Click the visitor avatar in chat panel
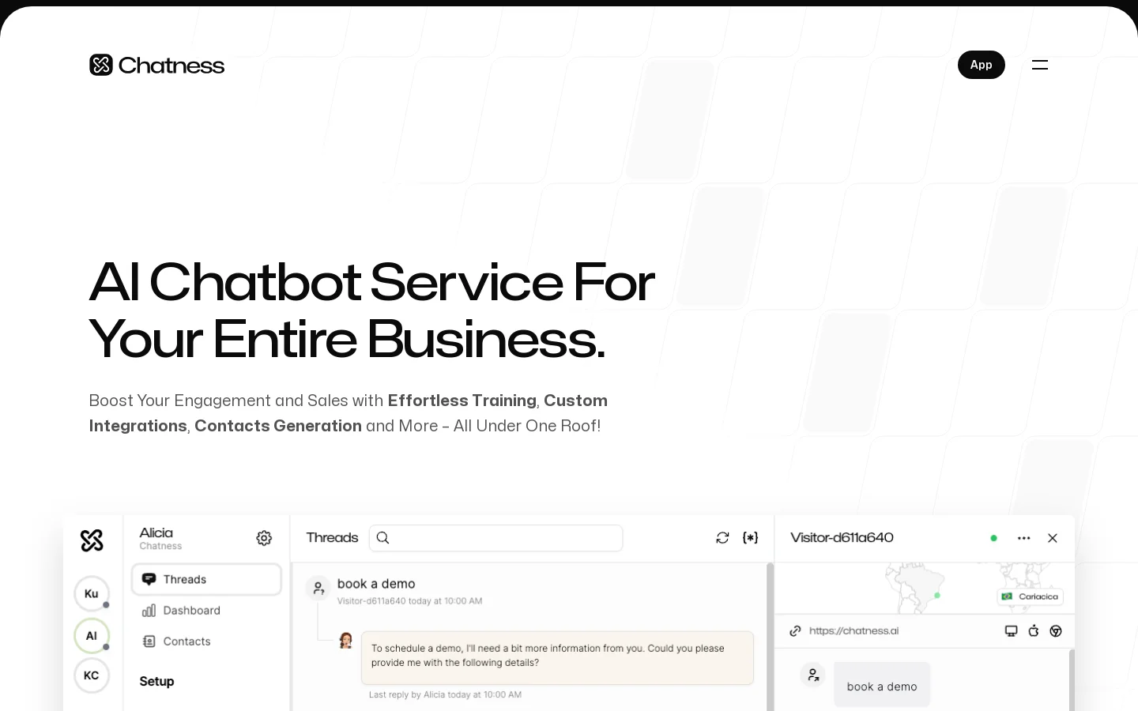Screen dimensions: 1138x711 point(812,675)
